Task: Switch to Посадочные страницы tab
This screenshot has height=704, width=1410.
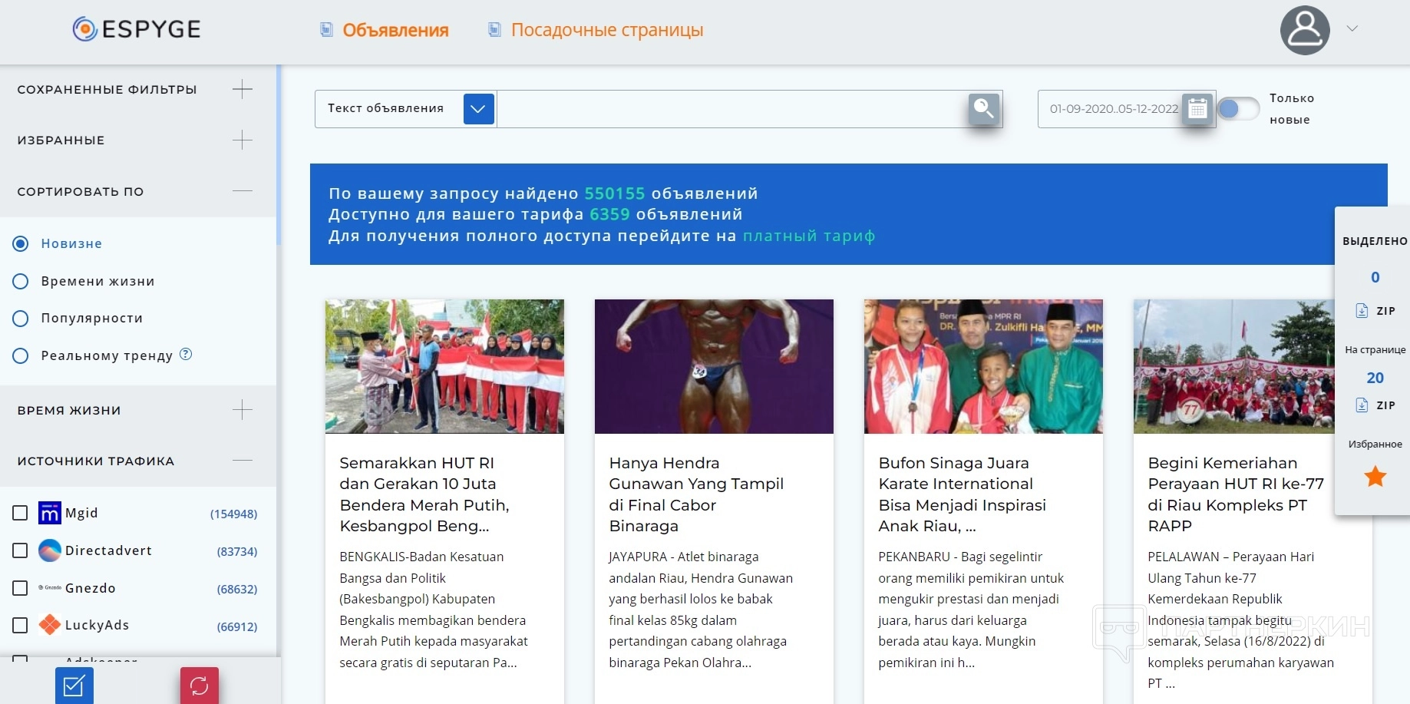Action: 607,30
